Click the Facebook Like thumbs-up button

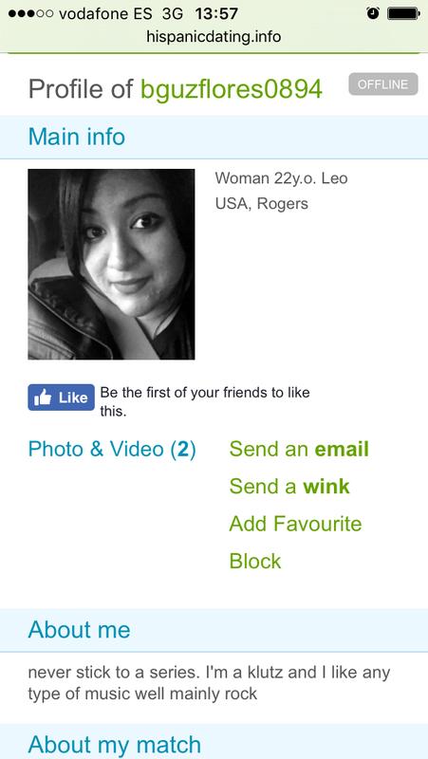click(x=61, y=398)
